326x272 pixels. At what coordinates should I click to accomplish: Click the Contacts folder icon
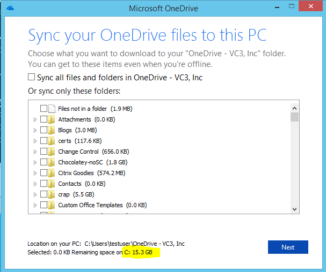(51, 184)
